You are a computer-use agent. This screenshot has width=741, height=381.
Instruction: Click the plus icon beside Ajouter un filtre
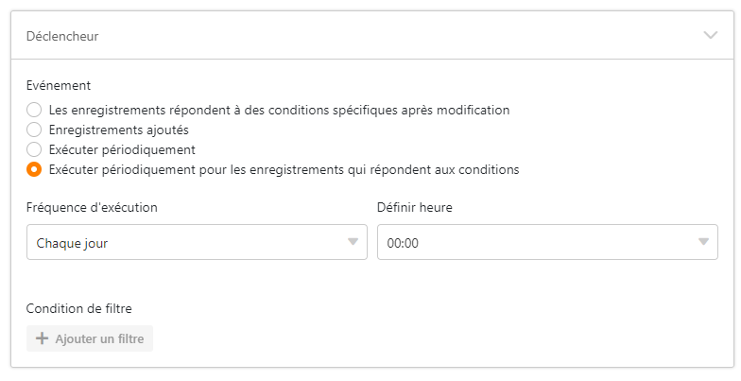point(42,338)
